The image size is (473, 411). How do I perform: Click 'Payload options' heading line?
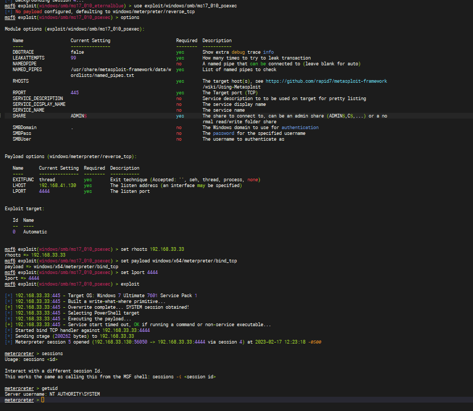(71, 156)
